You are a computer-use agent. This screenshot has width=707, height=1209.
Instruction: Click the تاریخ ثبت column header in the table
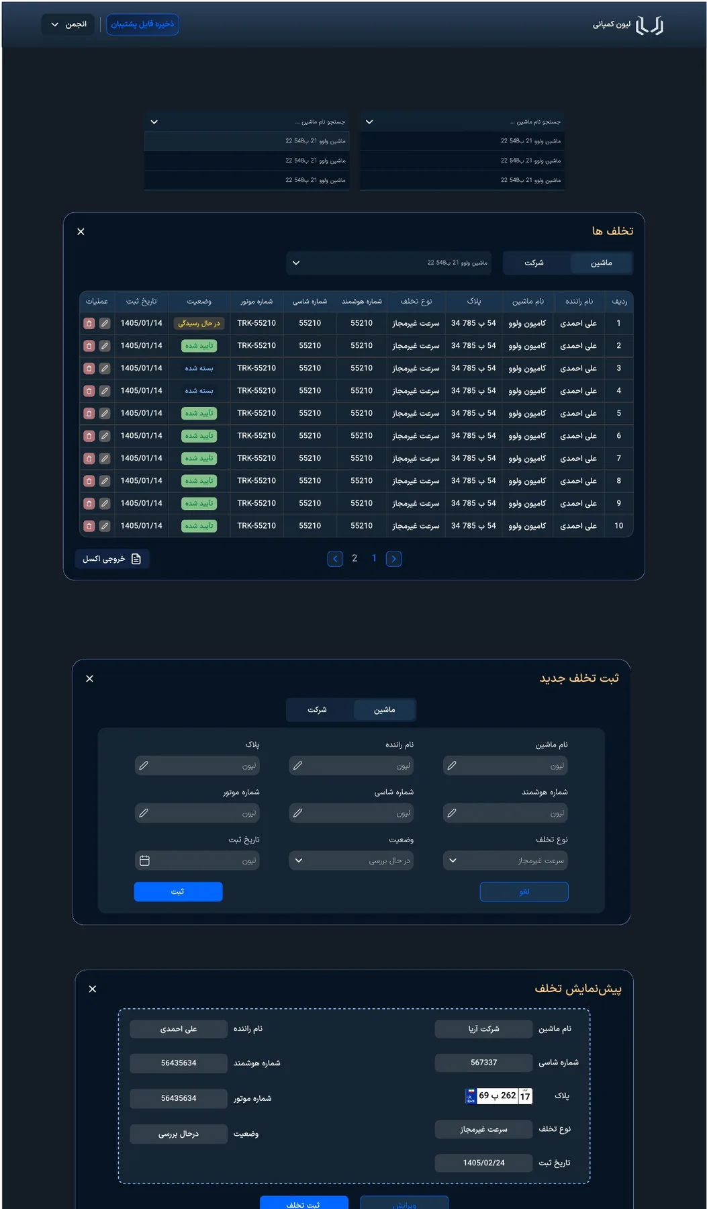click(x=142, y=302)
